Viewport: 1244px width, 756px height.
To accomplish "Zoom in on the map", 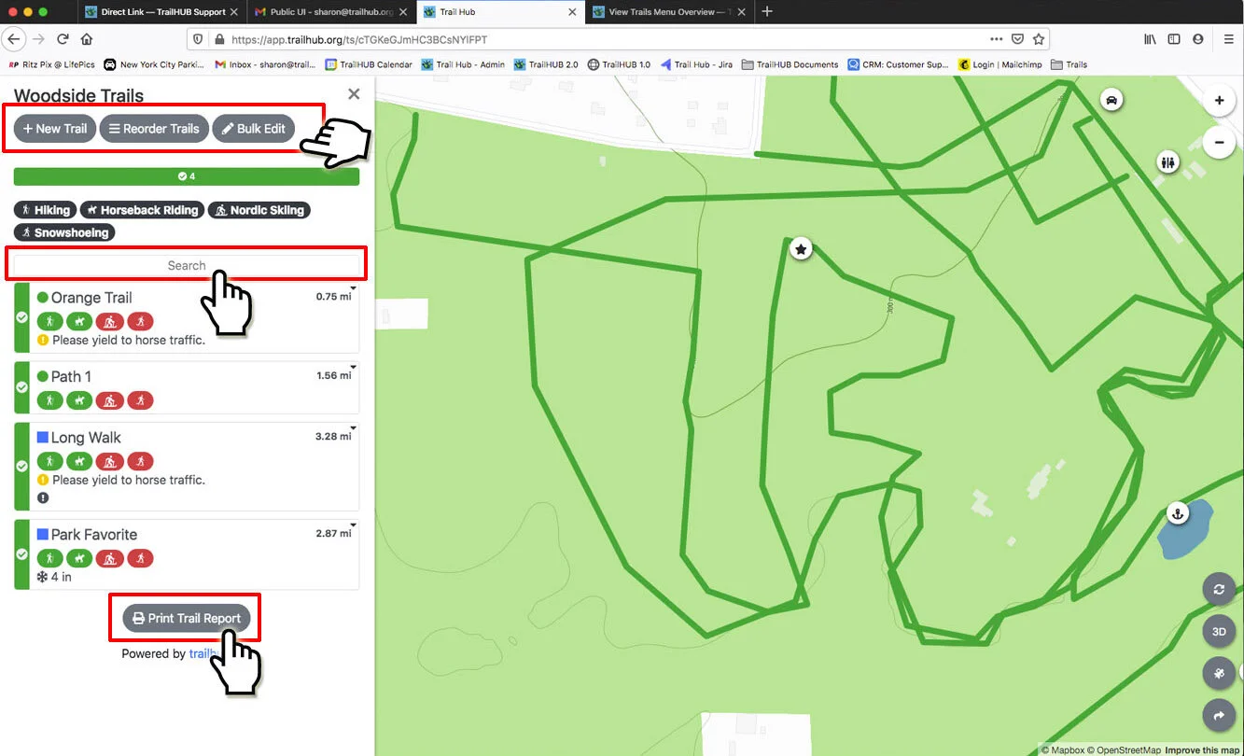I will [x=1219, y=101].
